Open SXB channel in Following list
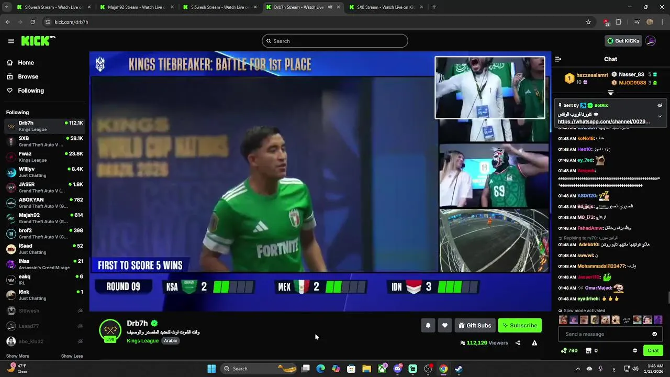The image size is (670, 377). [x=44, y=141]
